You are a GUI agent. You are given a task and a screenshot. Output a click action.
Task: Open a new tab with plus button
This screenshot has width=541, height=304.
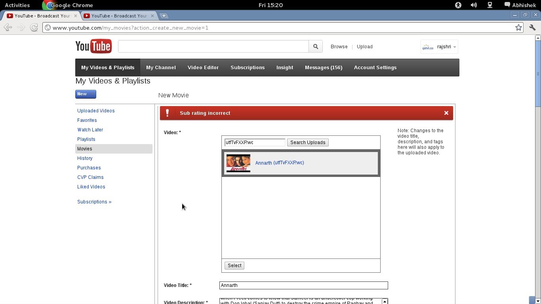(164, 16)
